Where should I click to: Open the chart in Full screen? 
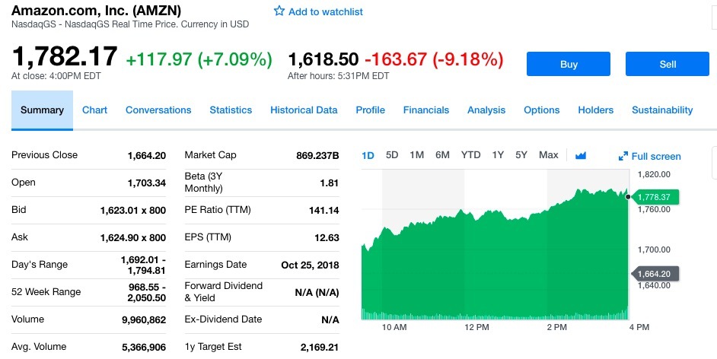click(x=649, y=156)
